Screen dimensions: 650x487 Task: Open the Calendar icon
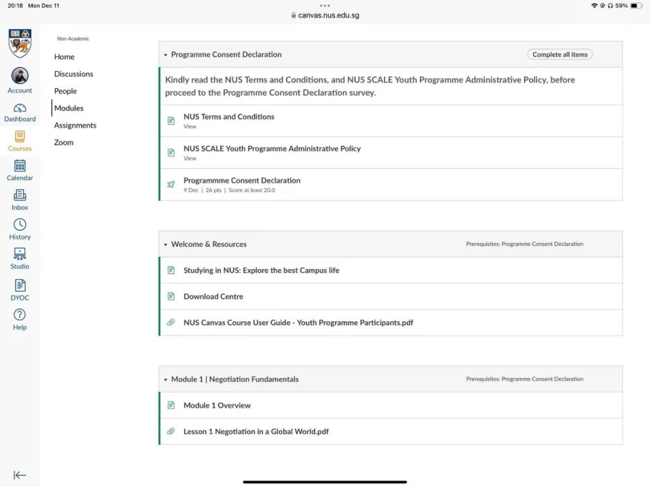pos(20,166)
